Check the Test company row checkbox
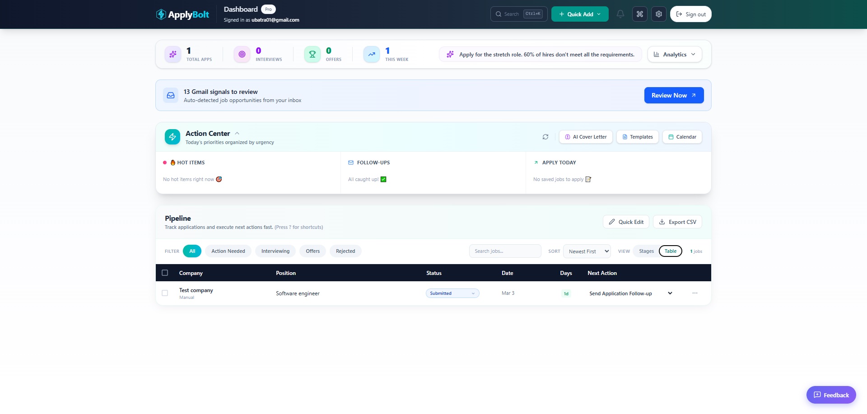Screen dimensions: 867x414 165,293
